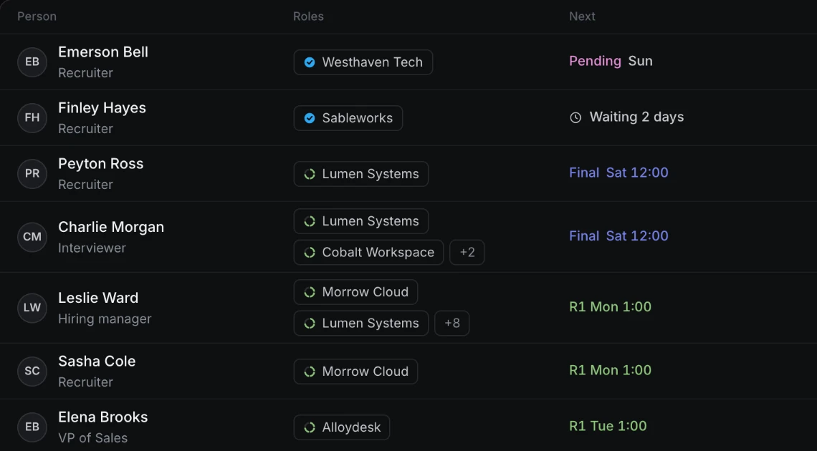Expand Leslie Ward's +8 more roles
817x451 pixels.
click(451, 323)
